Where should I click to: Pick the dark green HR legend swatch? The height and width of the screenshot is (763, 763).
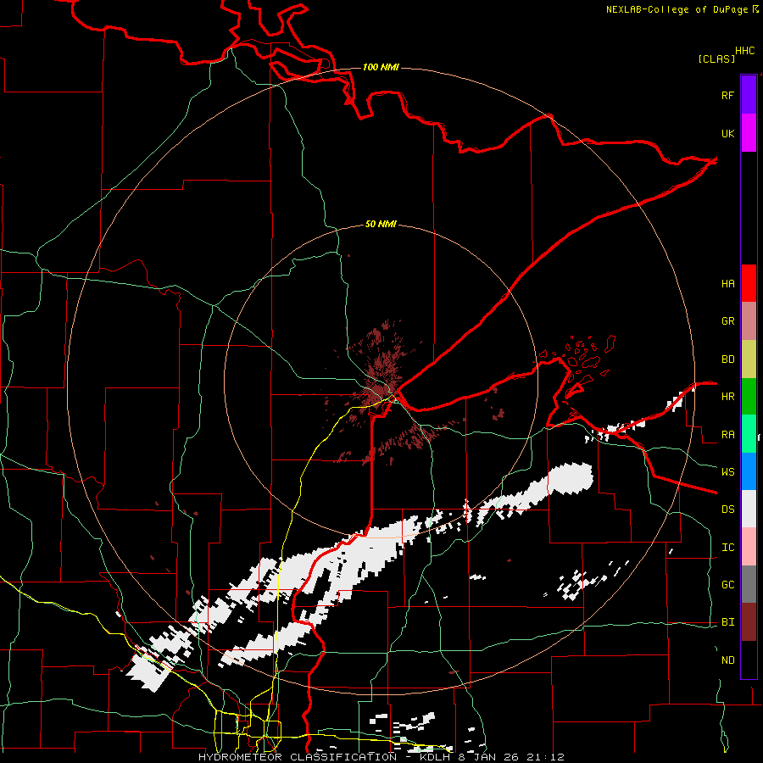click(749, 397)
